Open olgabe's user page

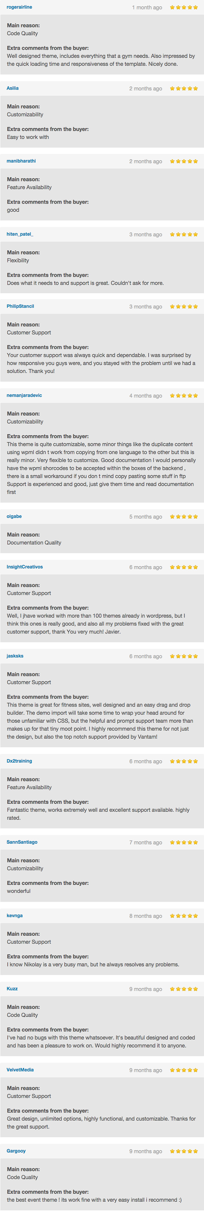tap(14, 516)
